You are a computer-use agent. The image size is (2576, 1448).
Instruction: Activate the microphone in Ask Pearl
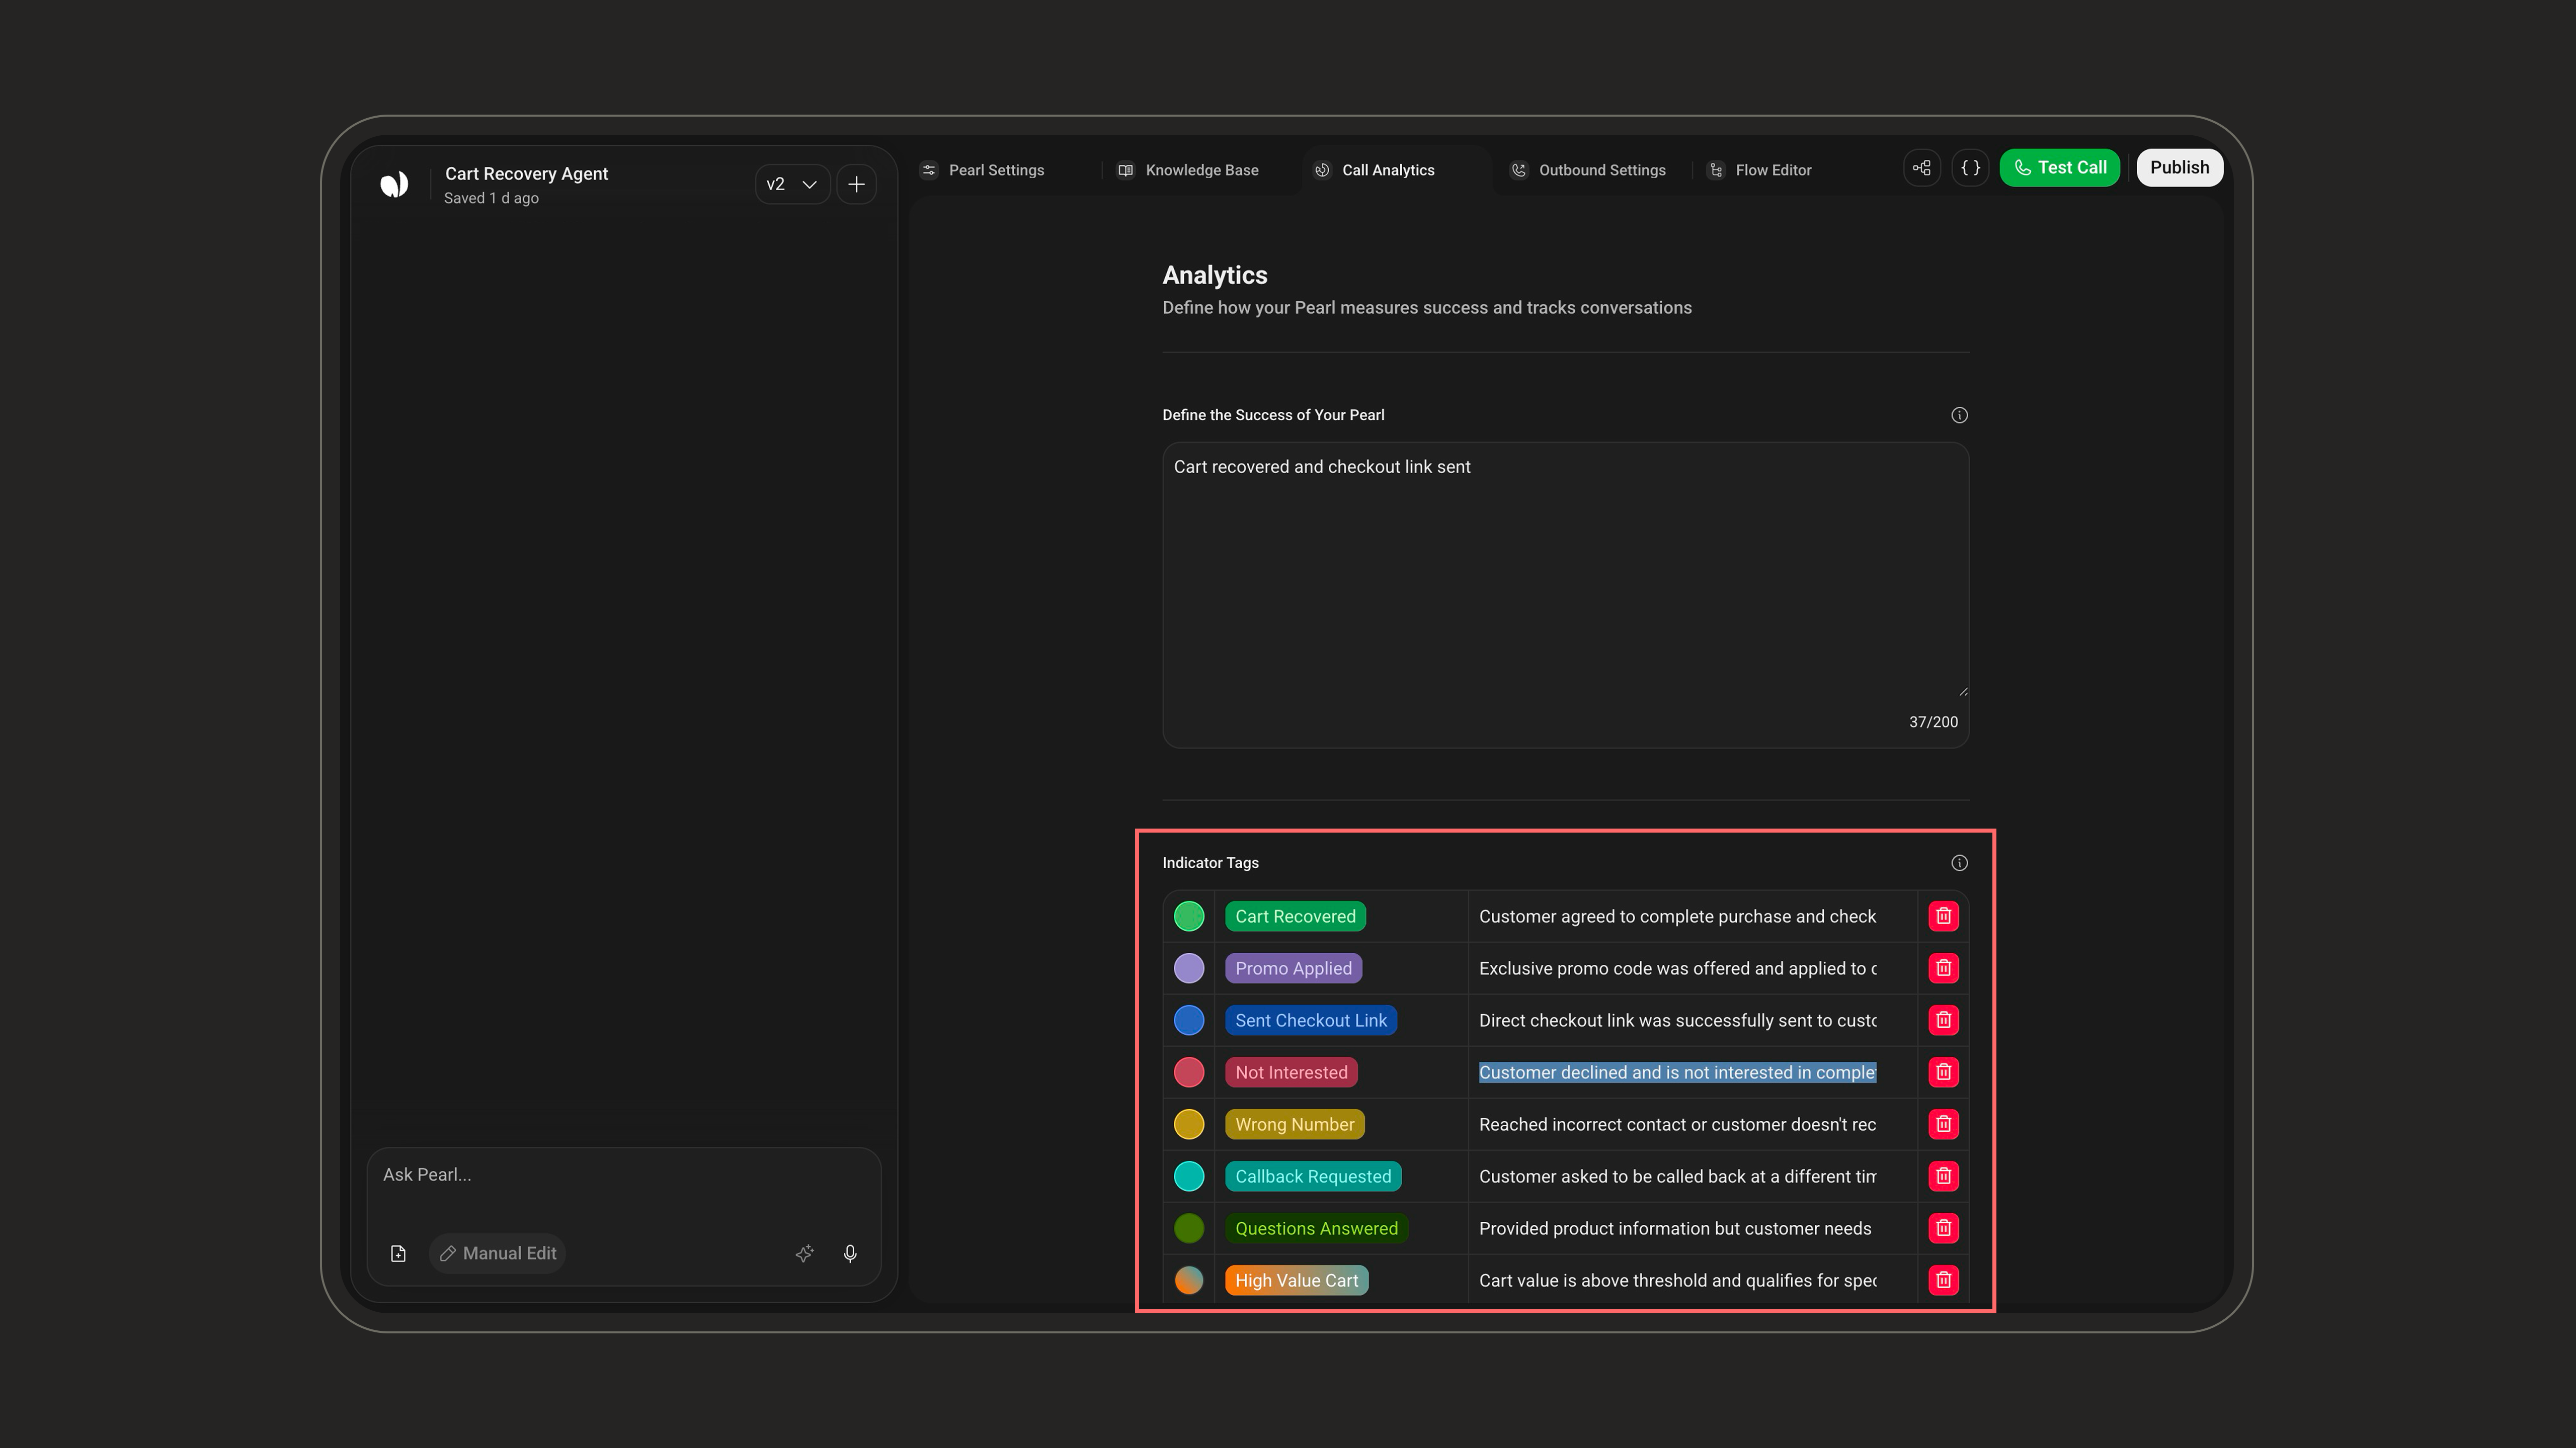[850, 1253]
